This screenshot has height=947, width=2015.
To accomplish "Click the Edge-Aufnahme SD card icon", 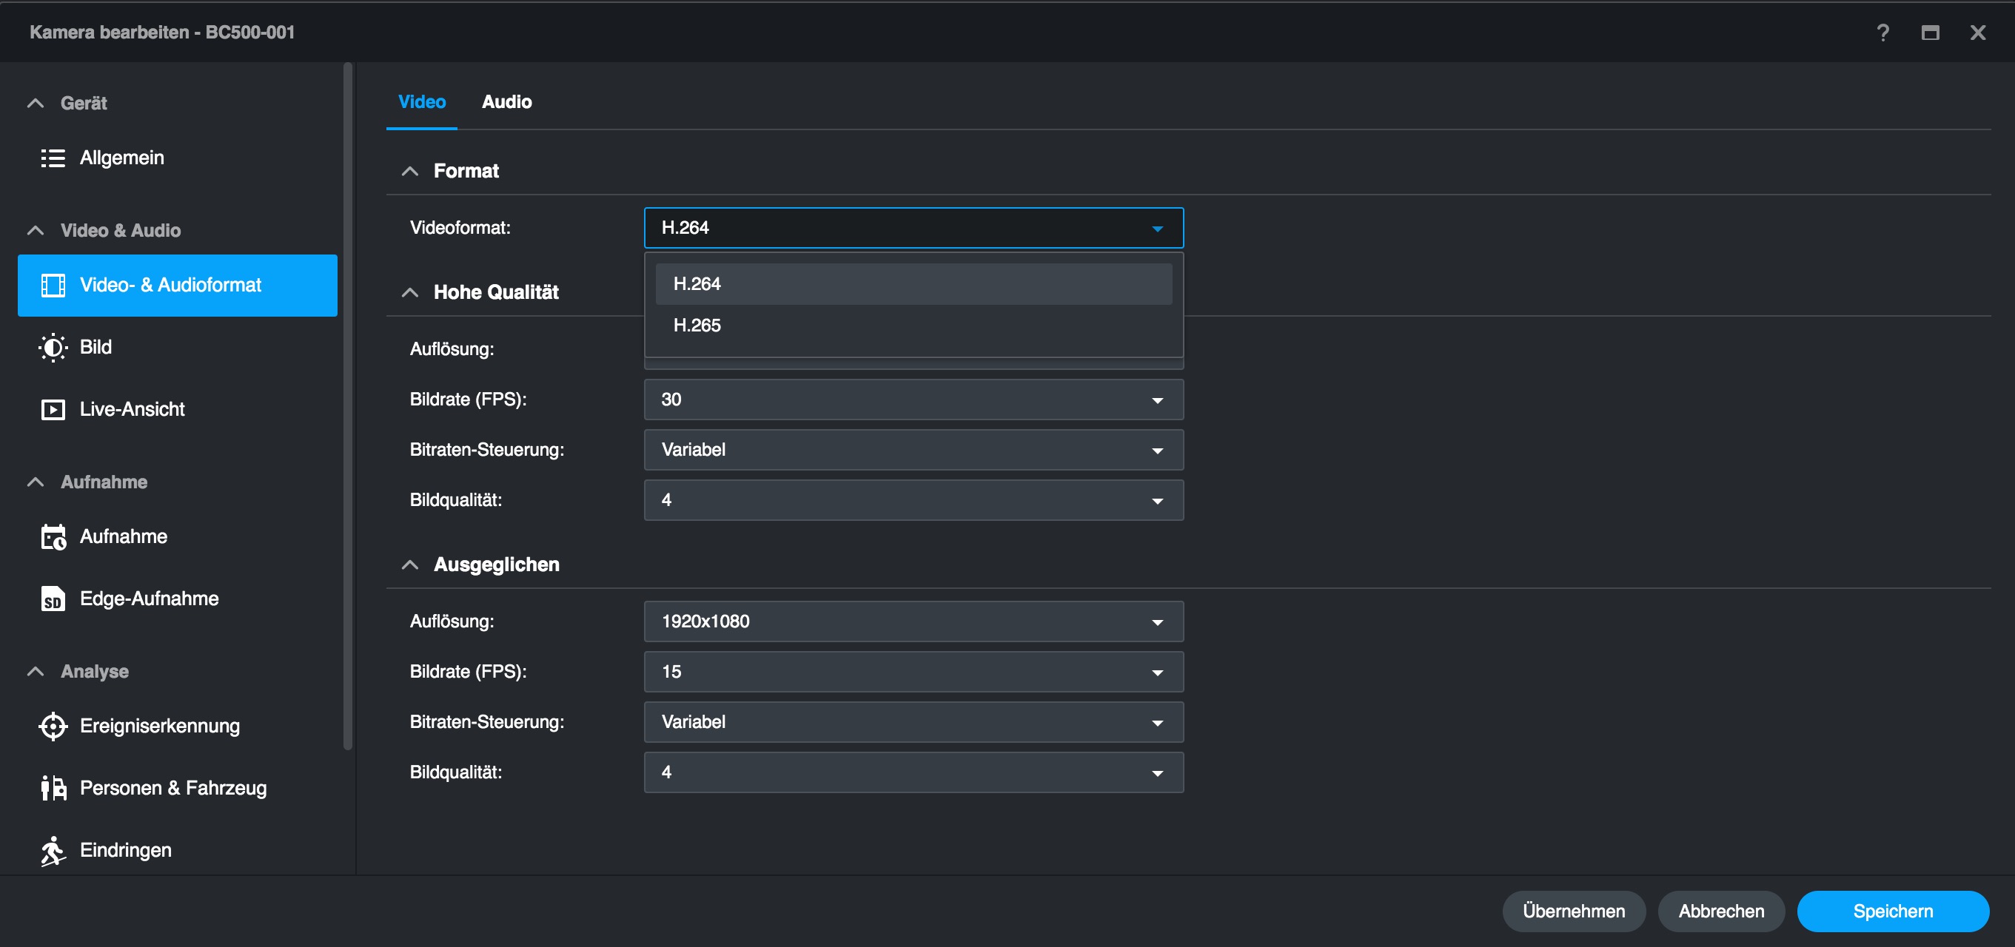I will click(x=53, y=599).
